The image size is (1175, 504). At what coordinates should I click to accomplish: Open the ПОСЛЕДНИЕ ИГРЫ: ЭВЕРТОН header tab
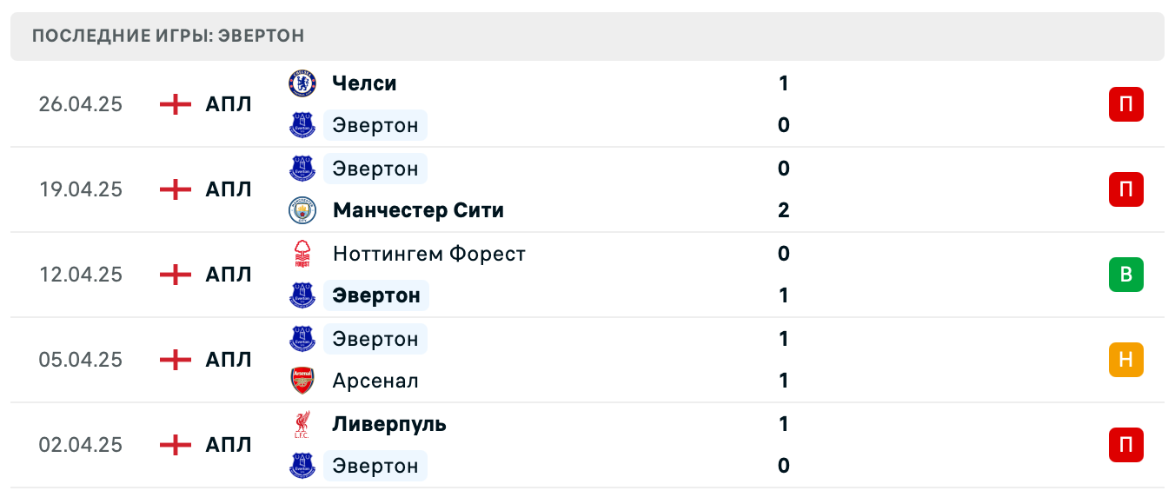tap(168, 36)
